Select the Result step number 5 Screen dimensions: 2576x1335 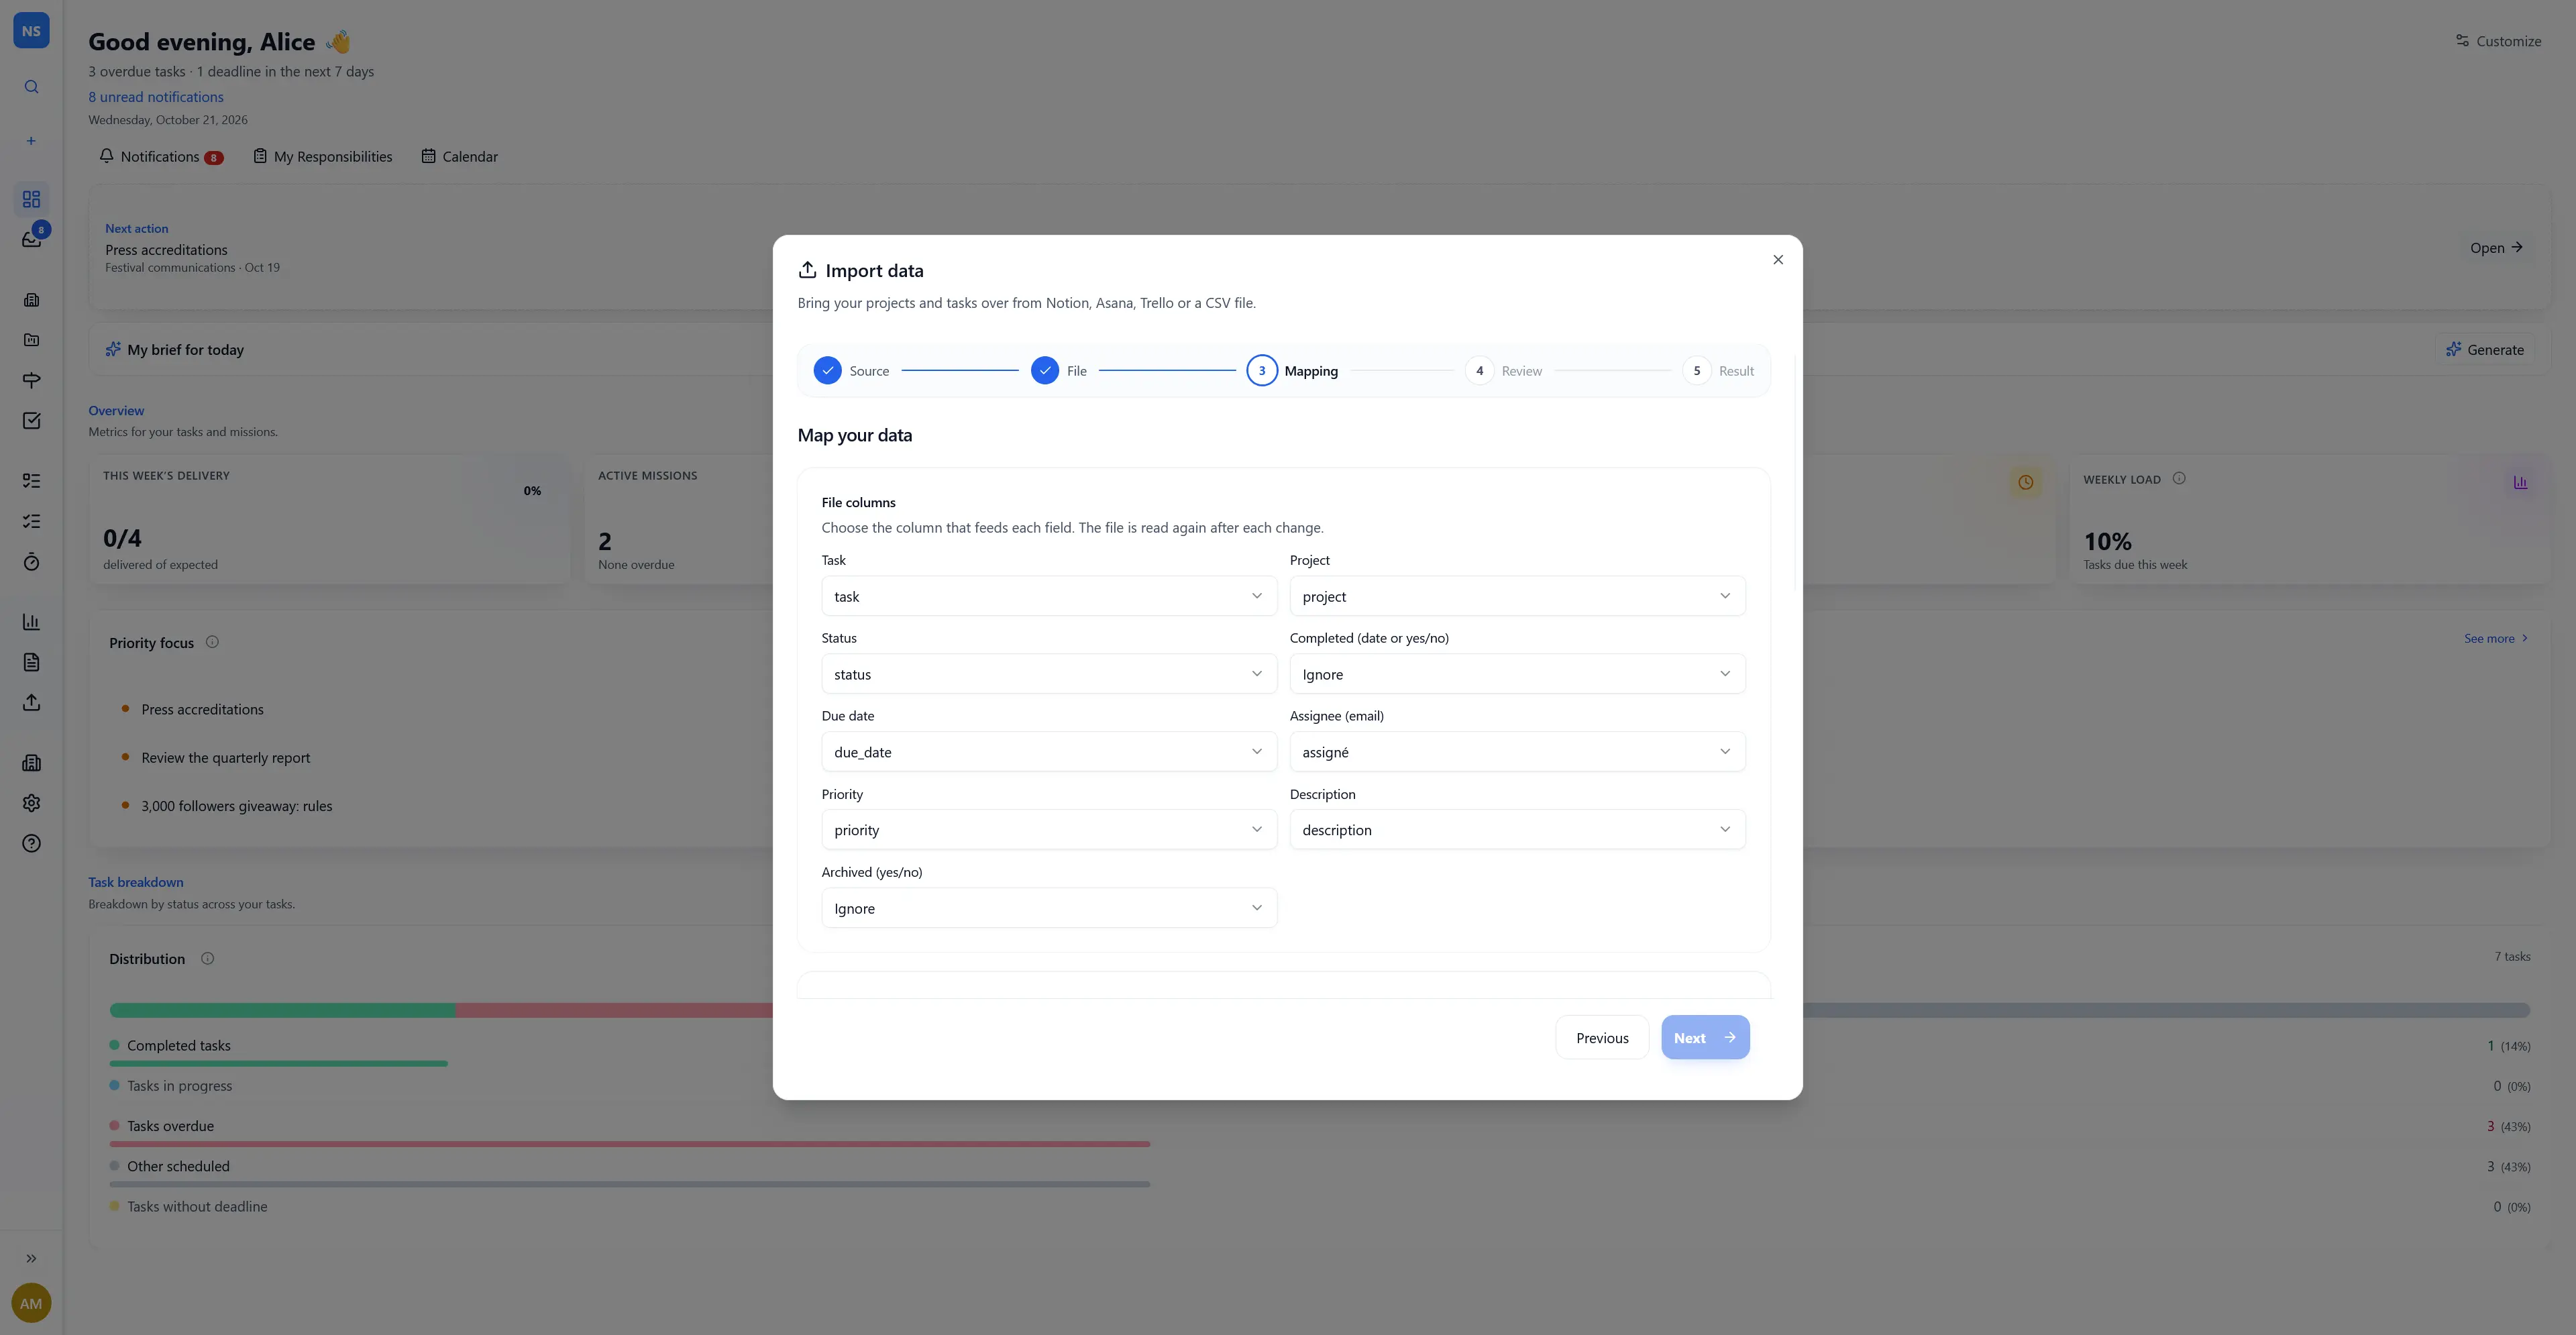click(x=1697, y=371)
